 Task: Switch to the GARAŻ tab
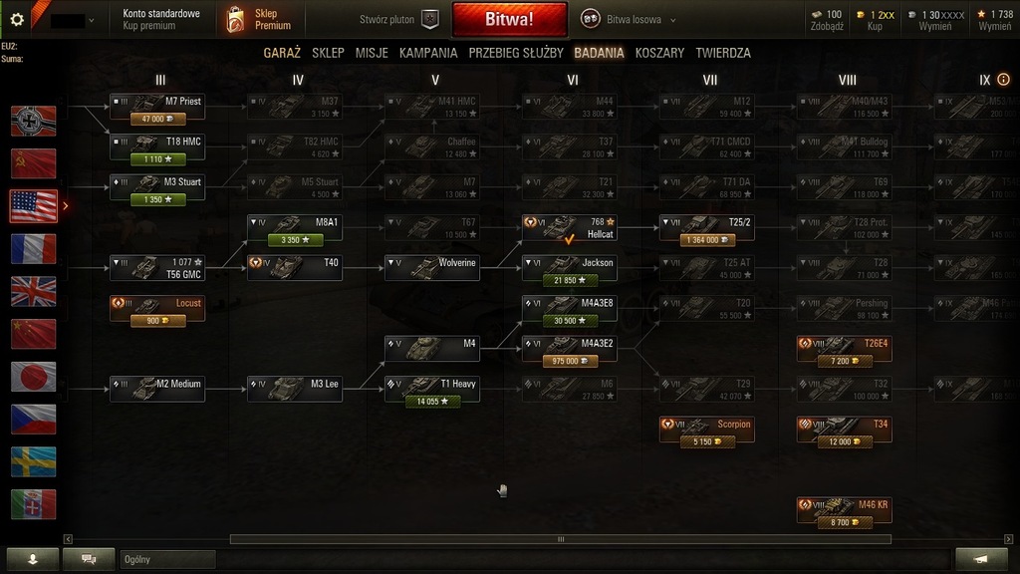click(x=282, y=53)
